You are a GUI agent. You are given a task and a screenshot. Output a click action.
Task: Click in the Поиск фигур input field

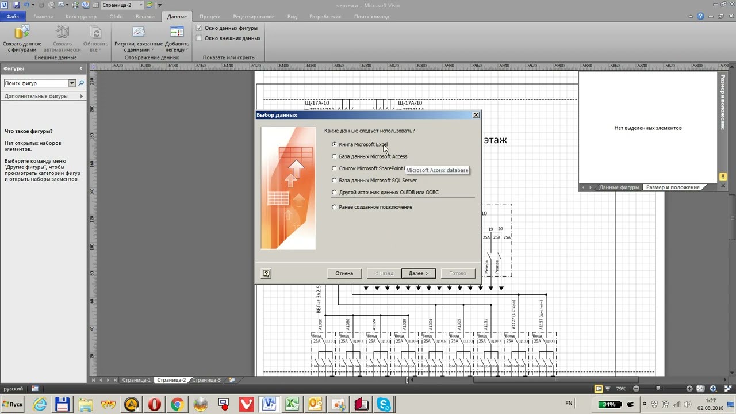pos(36,83)
